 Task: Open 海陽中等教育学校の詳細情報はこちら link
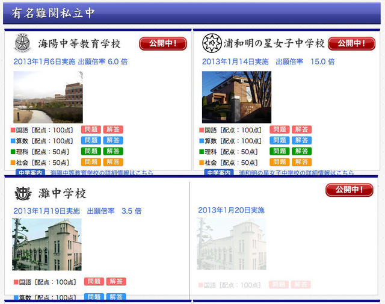coord(102,173)
